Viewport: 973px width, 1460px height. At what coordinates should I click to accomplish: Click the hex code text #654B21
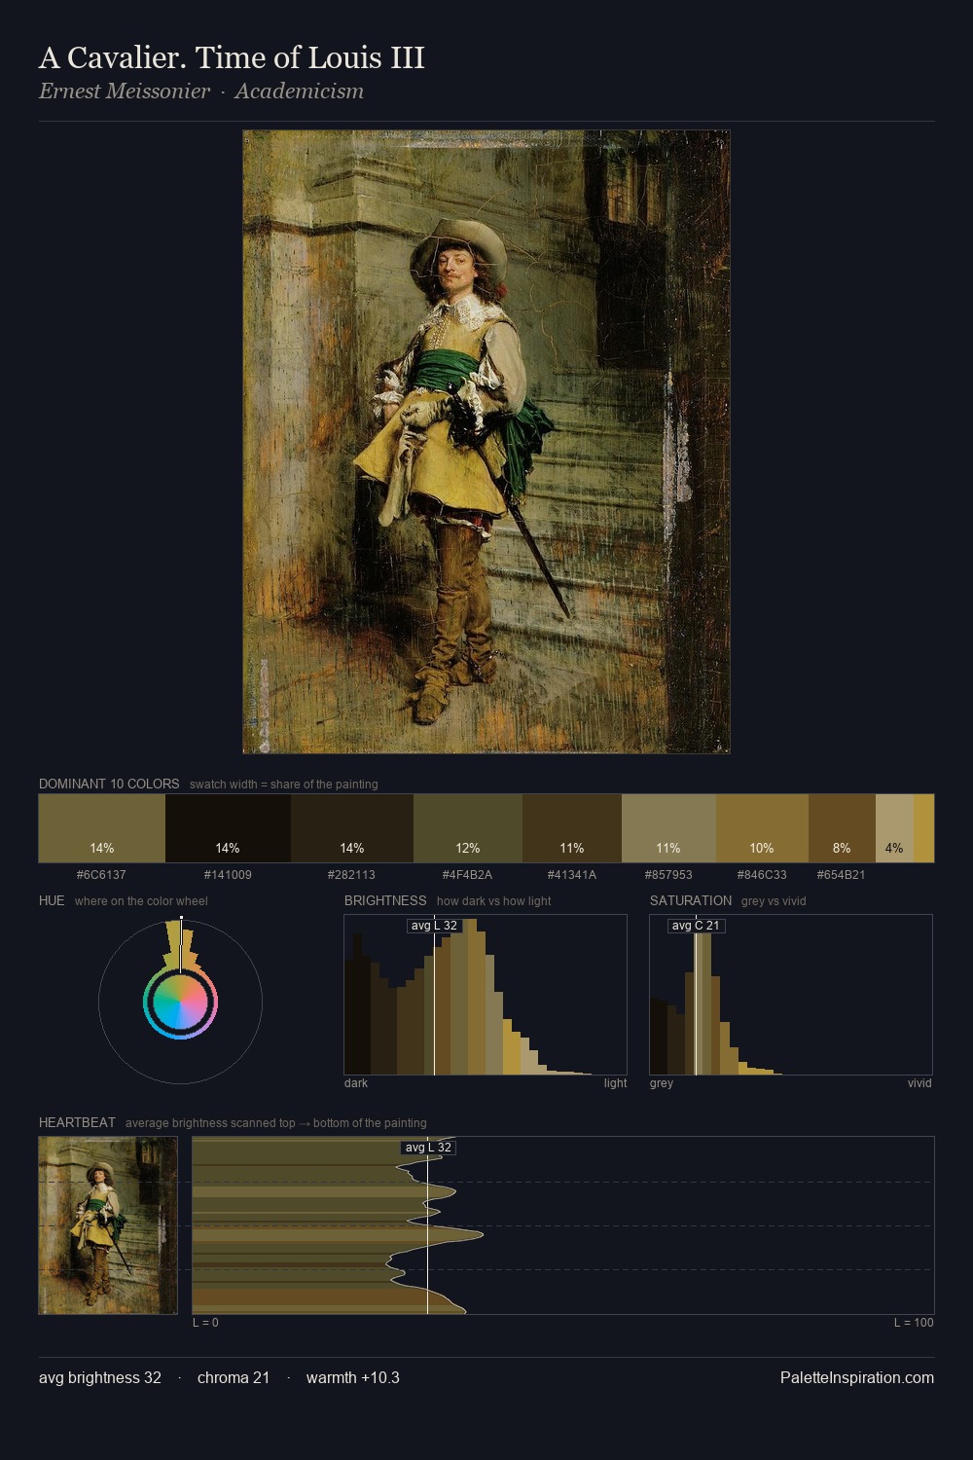click(x=842, y=875)
